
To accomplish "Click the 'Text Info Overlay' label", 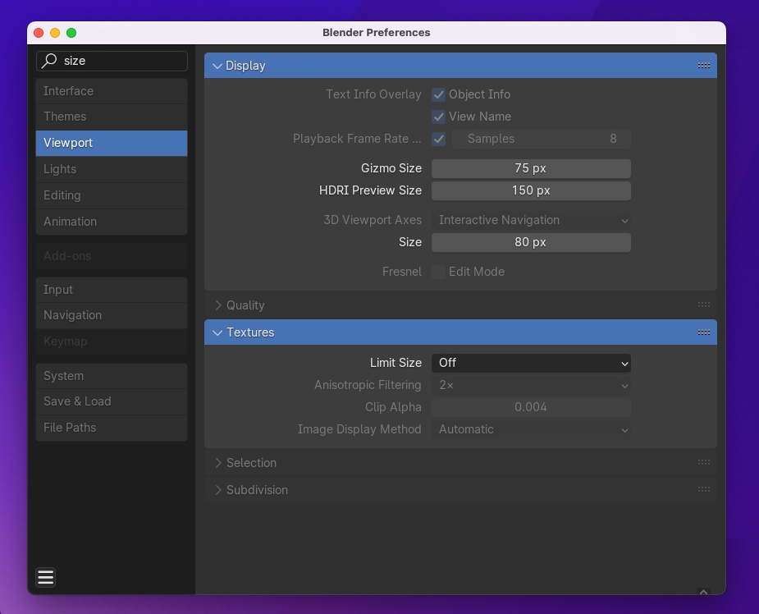I will click(373, 94).
